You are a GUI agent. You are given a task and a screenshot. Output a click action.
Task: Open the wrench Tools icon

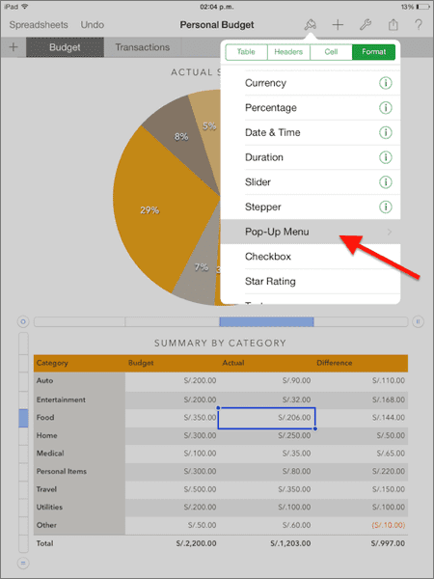[x=365, y=25]
